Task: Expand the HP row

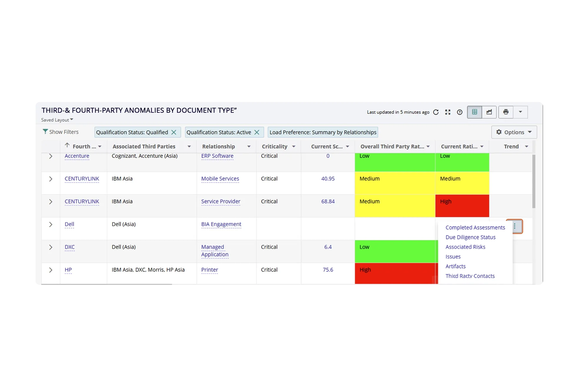Action: coord(51,270)
